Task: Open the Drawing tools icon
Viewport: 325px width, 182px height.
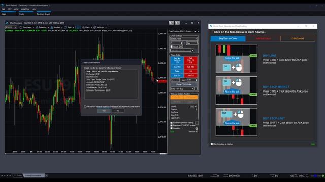Action: pos(37,27)
